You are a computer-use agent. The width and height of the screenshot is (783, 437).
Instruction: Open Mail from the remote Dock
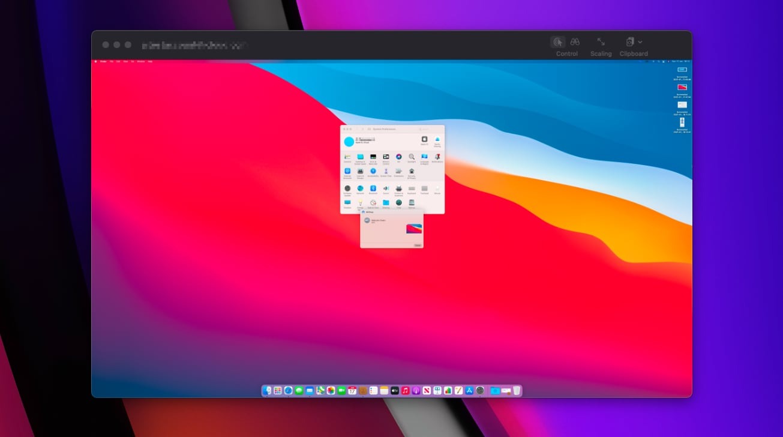[310, 391]
